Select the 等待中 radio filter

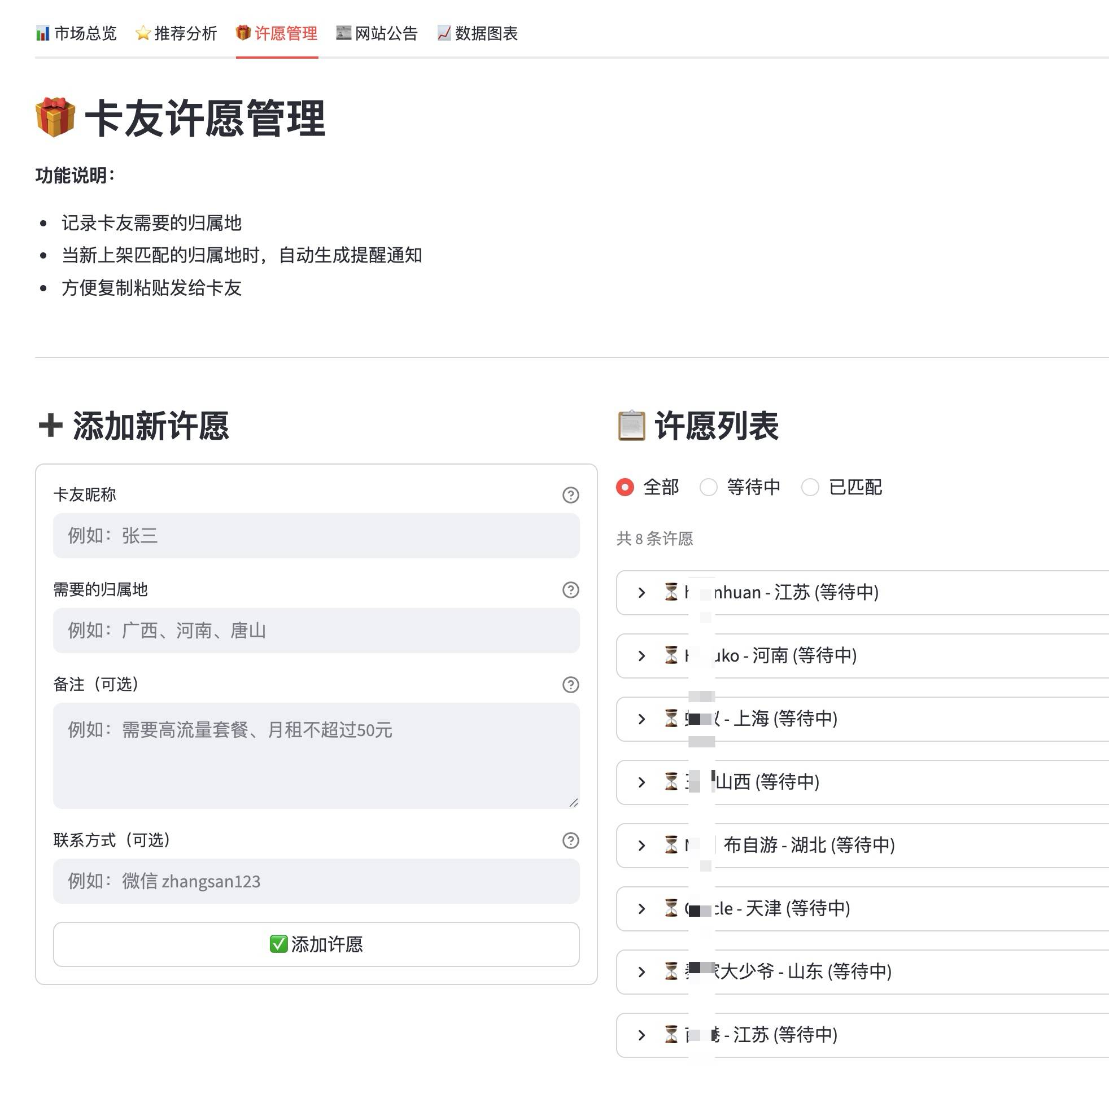point(708,487)
